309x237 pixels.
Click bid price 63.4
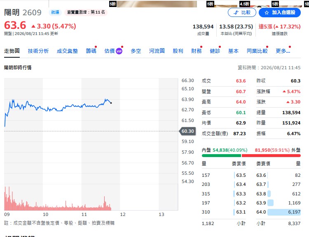coord(241,184)
